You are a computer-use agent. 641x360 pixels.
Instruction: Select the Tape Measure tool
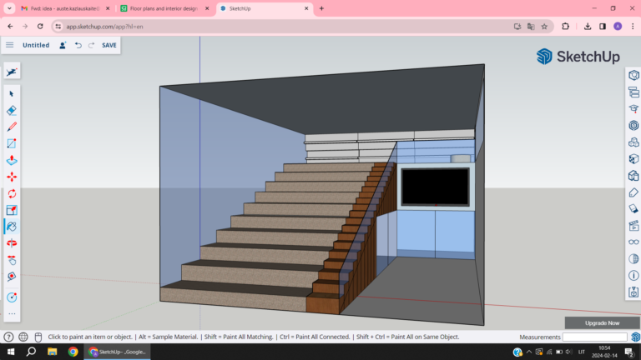(12, 297)
